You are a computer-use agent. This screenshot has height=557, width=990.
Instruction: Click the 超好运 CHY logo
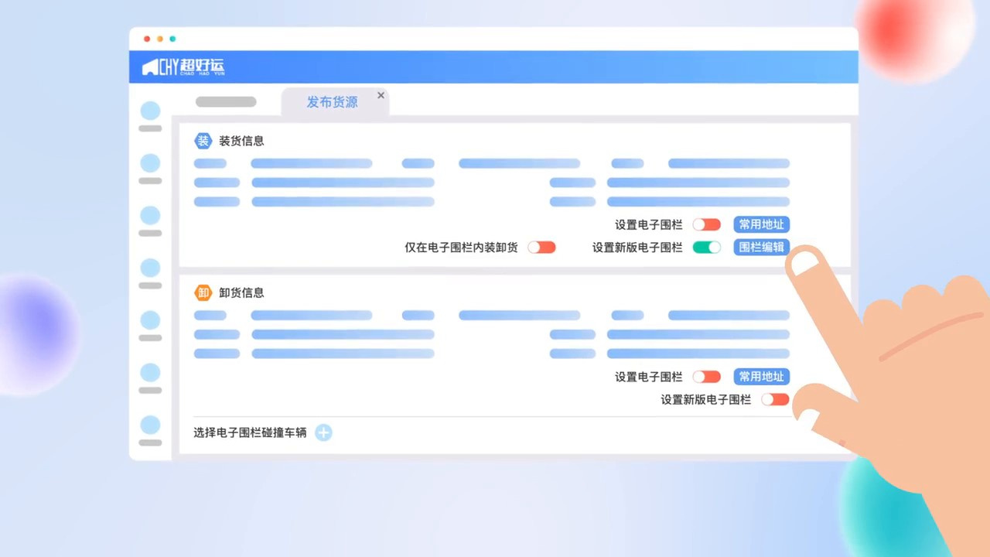pyautogui.click(x=183, y=67)
